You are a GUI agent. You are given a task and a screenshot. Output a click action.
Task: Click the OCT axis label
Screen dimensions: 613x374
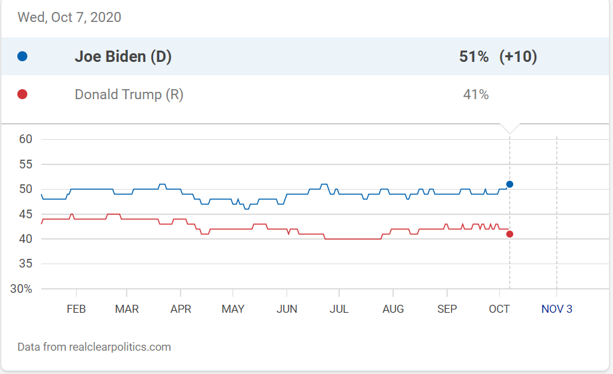point(499,309)
